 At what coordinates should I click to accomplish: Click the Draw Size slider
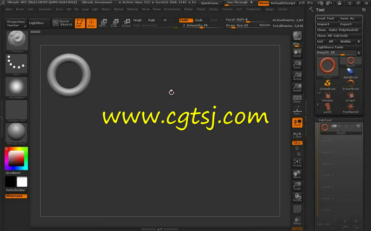pyautogui.click(x=248, y=25)
